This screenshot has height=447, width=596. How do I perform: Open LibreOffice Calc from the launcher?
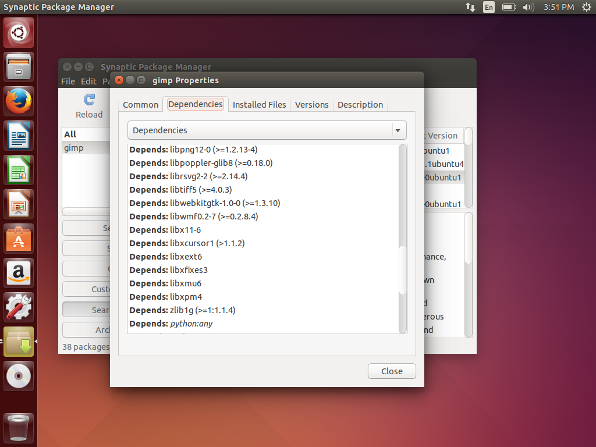pyautogui.click(x=19, y=170)
